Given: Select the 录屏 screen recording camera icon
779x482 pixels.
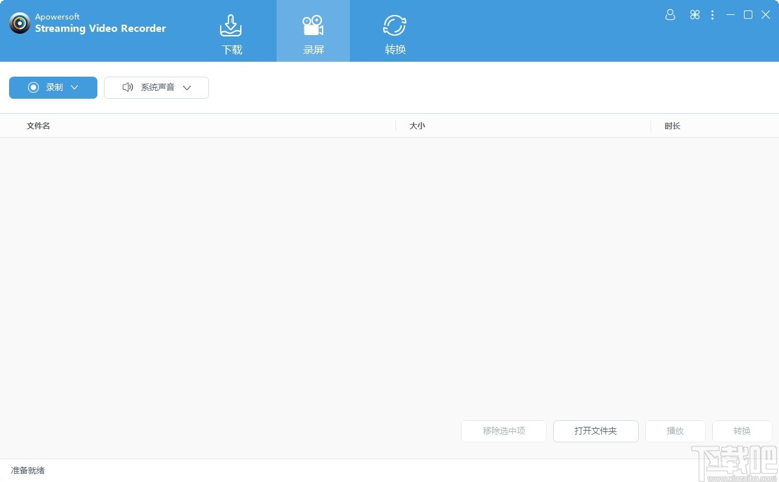Looking at the screenshot, I should pyautogui.click(x=313, y=25).
